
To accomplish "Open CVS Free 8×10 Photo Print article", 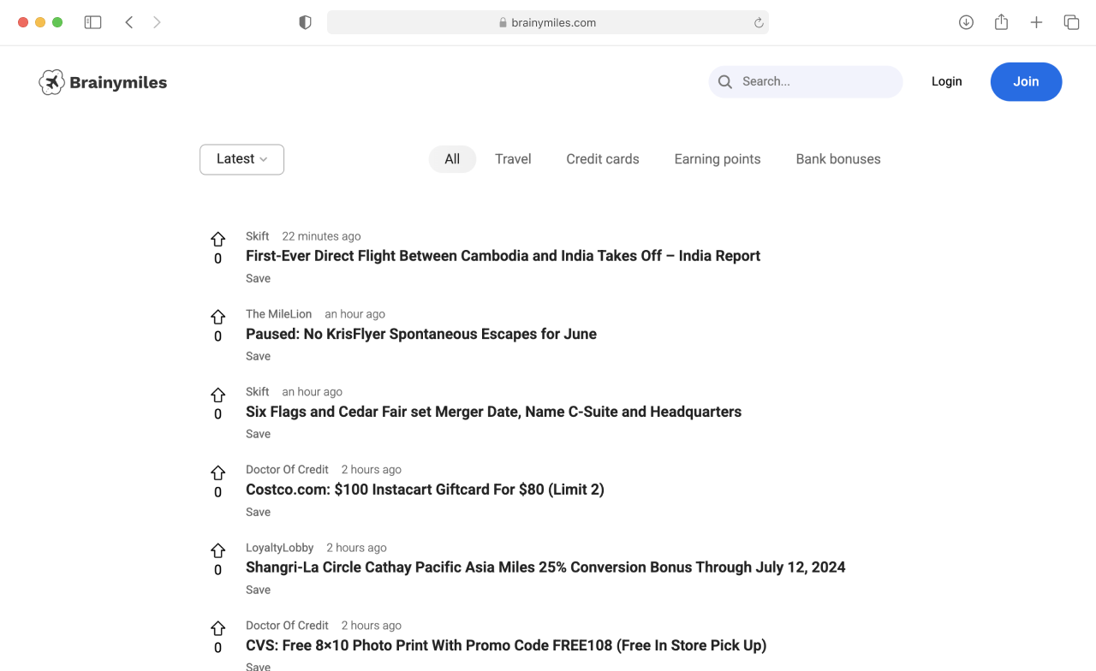I will (506, 645).
